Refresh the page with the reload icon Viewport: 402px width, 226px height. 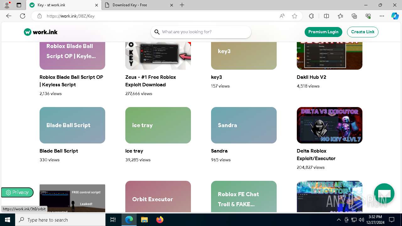tap(23, 16)
